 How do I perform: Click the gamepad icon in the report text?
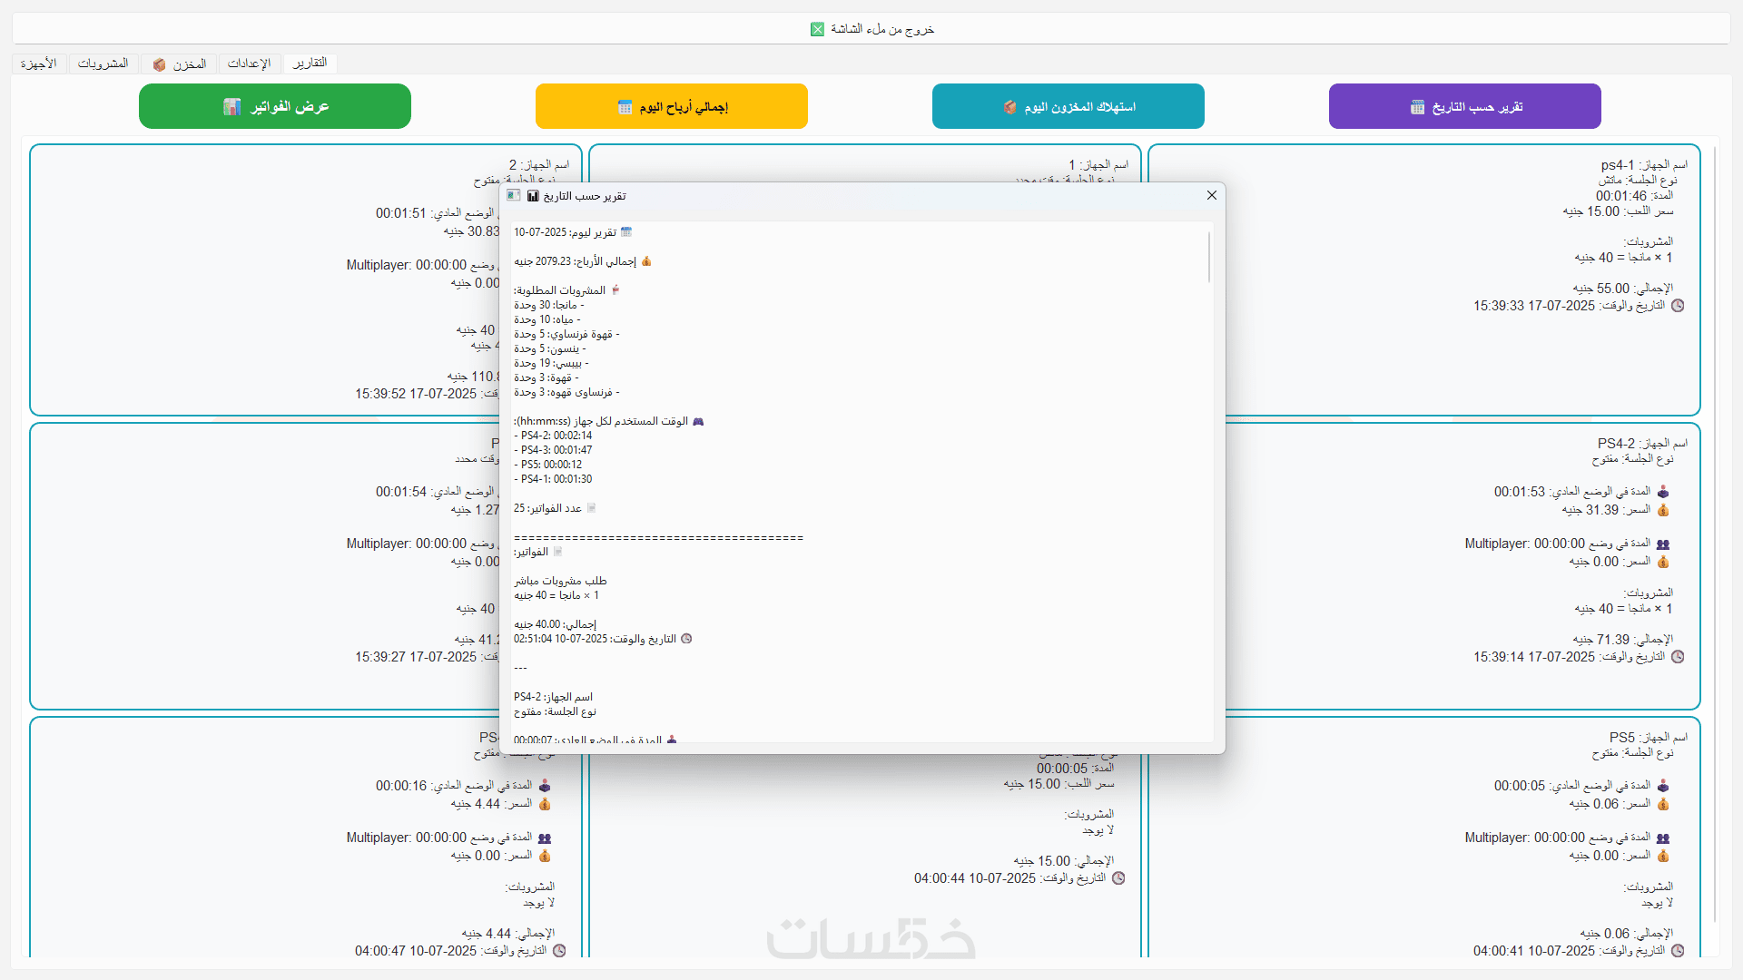tap(698, 421)
